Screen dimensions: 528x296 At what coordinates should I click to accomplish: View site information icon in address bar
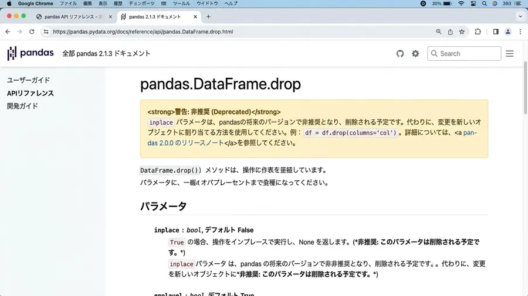click(x=46, y=32)
